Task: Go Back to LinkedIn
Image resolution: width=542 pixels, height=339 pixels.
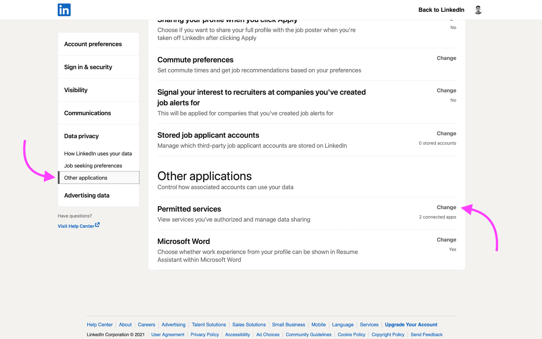Action: point(441,10)
